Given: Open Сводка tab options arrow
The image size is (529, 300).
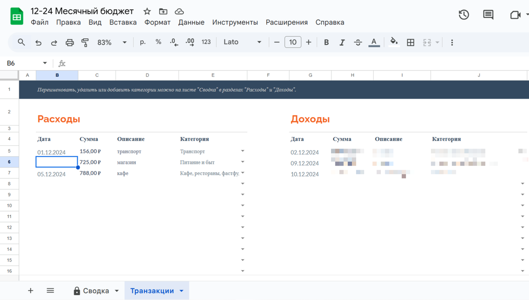Looking at the screenshot, I should point(117,291).
